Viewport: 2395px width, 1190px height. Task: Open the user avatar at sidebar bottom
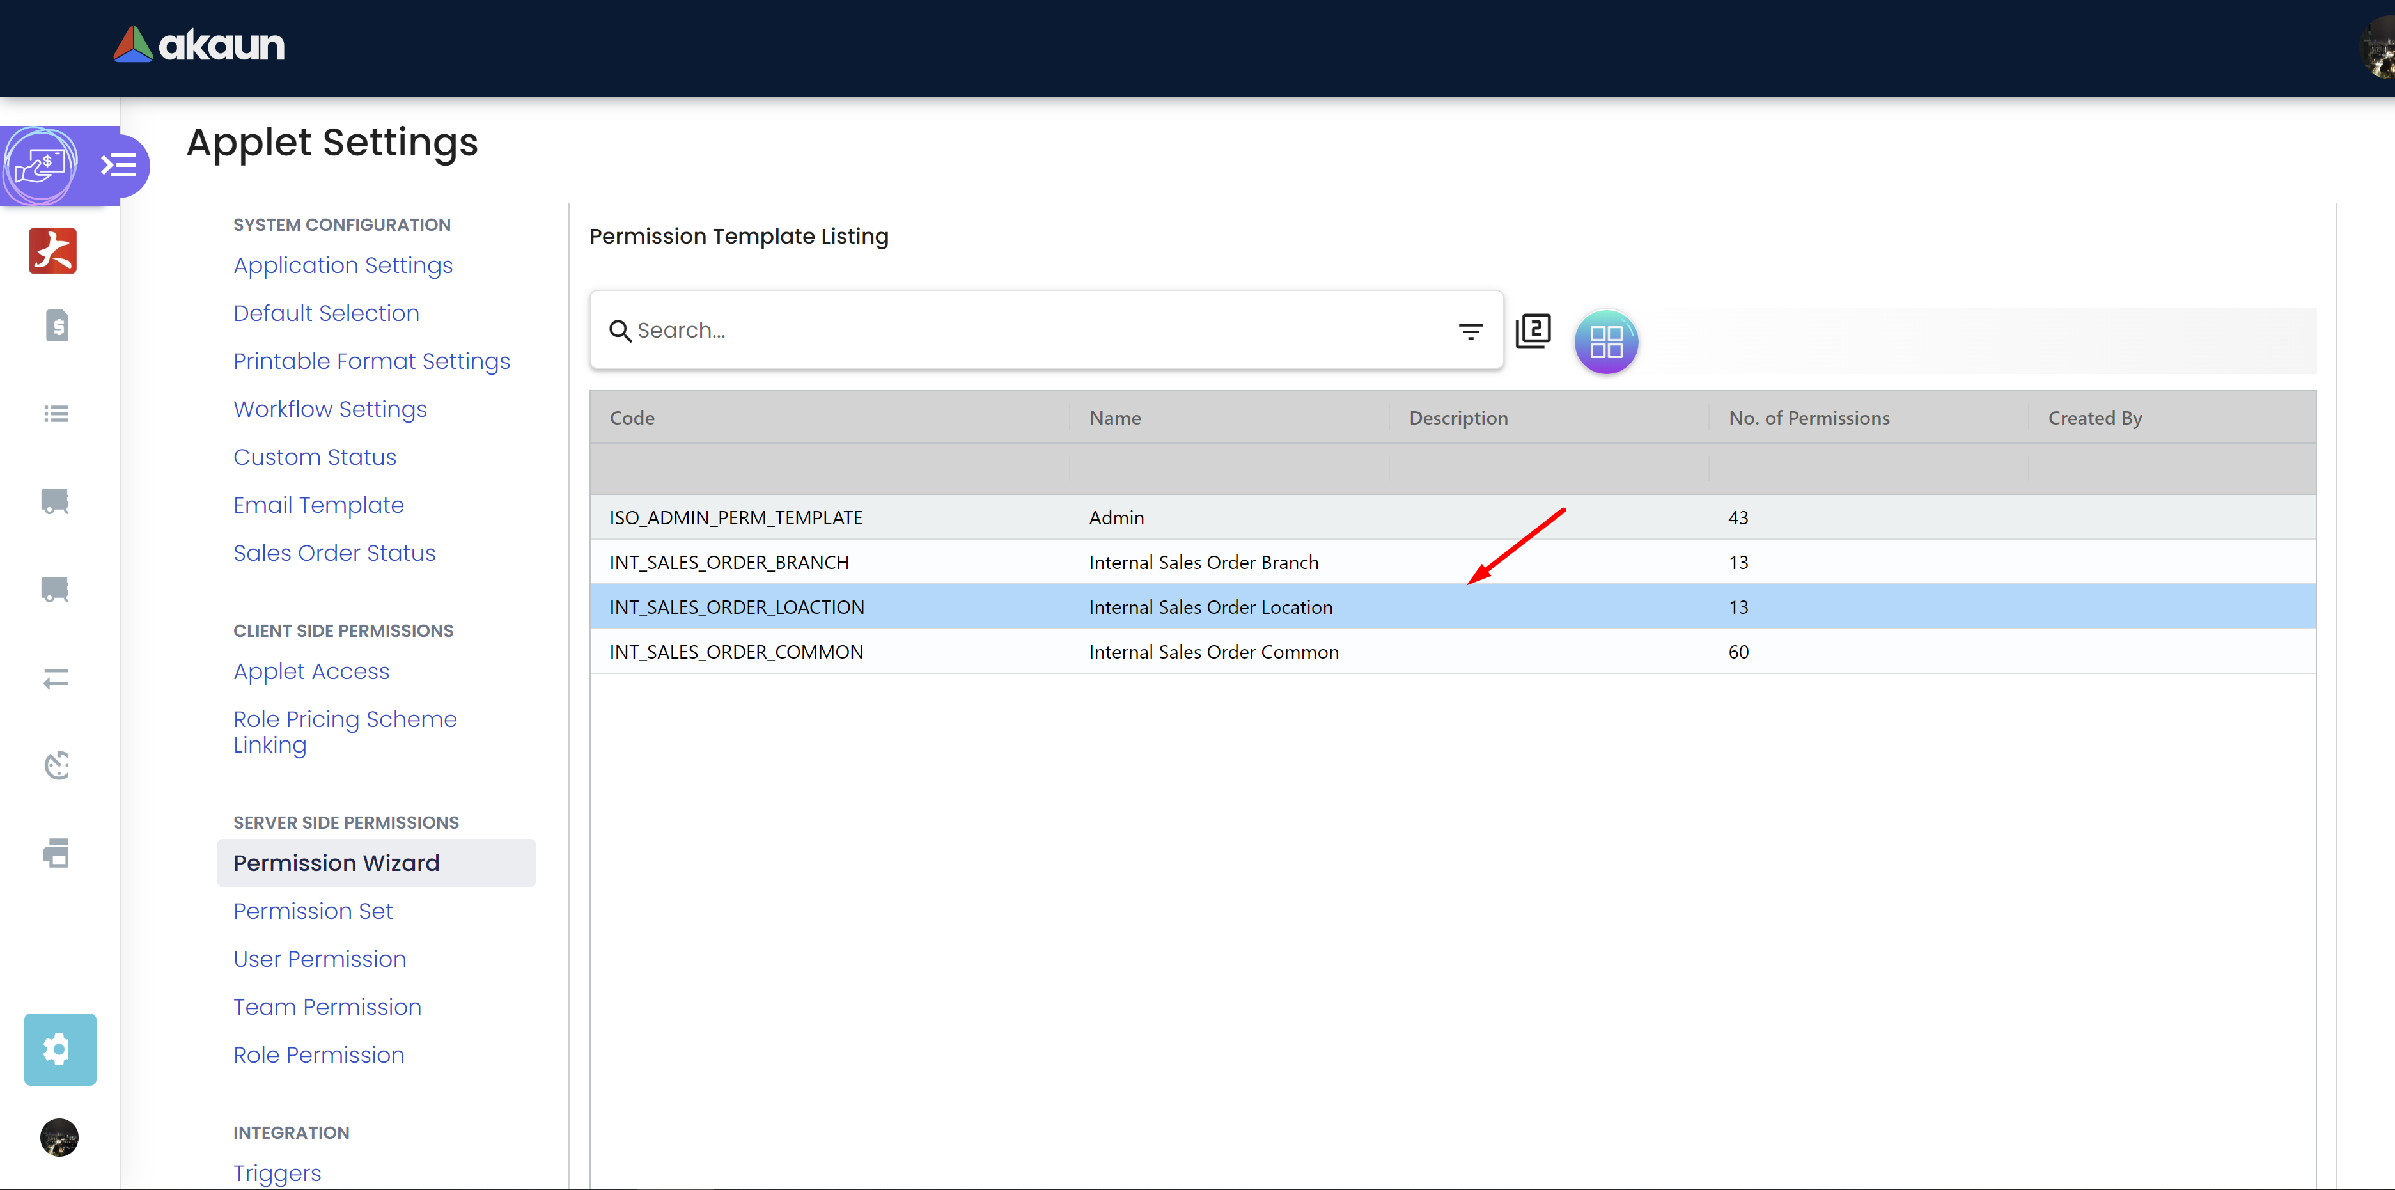click(59, 1137)
